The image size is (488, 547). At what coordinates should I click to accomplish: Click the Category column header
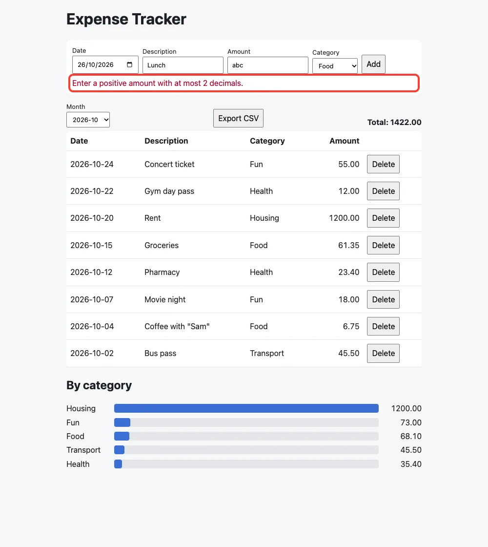click(267, 141)
